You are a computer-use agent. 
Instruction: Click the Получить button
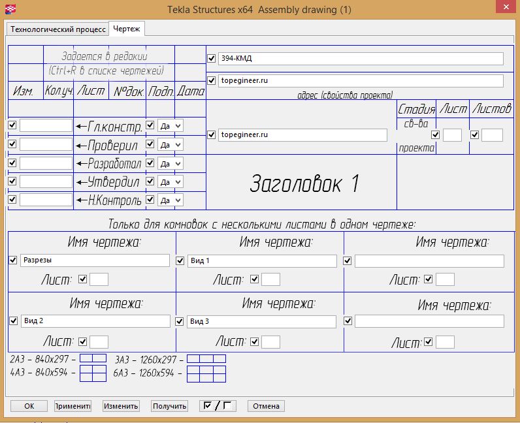coord(170,406)
